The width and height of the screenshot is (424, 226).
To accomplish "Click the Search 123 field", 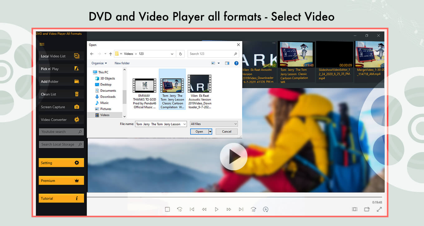I will [x=214, y=54].
